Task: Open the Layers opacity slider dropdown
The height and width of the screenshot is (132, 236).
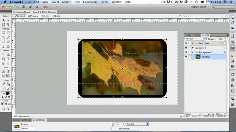Action: tap(226, 39)
